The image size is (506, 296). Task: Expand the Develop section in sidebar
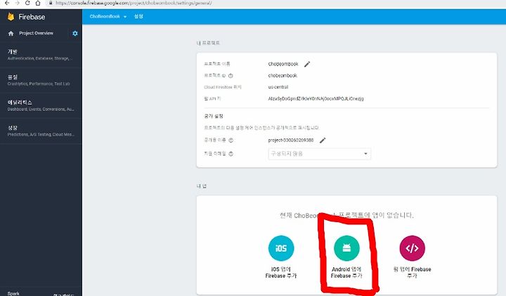(x=41, y=55)
